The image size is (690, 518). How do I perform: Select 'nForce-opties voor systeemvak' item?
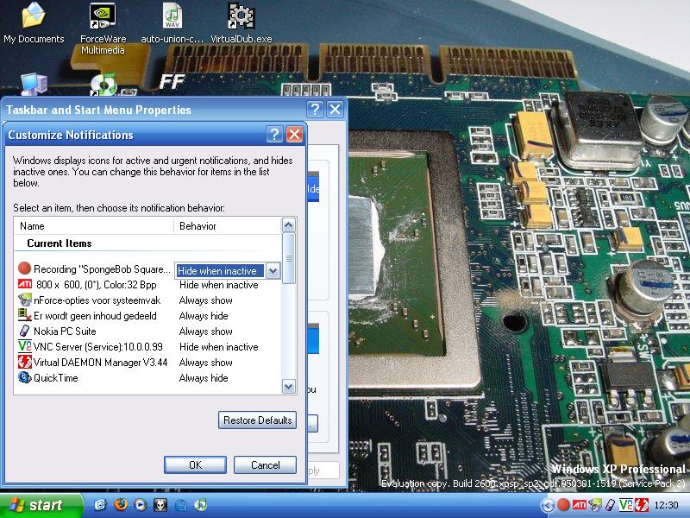point(97,300)
